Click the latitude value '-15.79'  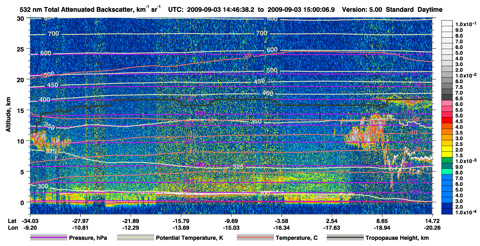pos(181,221)
